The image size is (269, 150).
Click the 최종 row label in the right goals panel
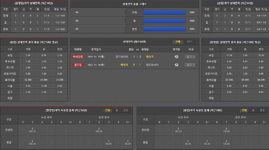point(145,143)
